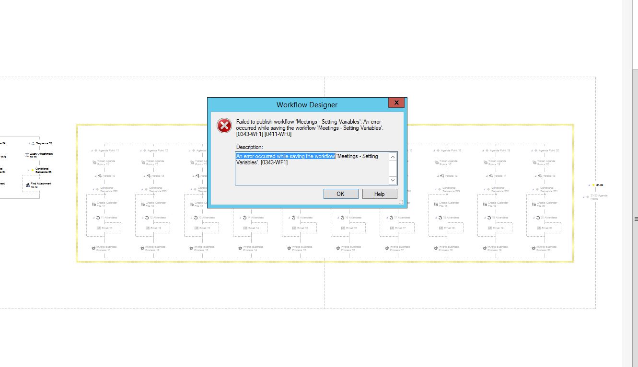Select the Invoke Business Process 20 gear icon
Screen dimensions: 638x367
click(534, 248)
